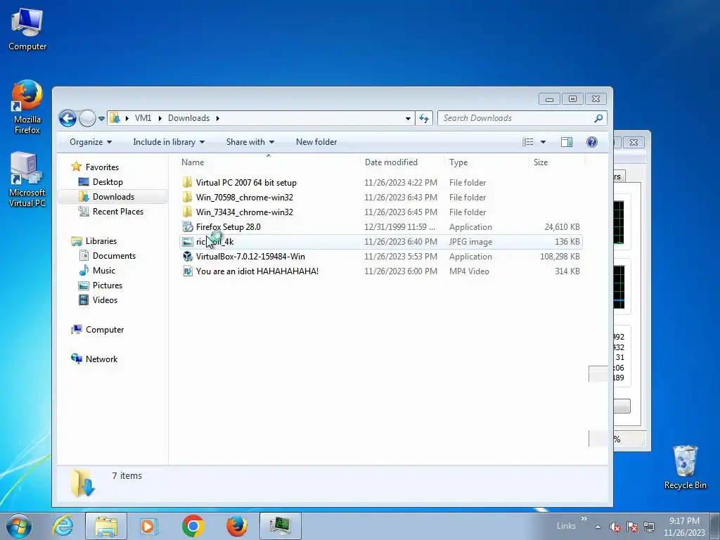
Task: Select the JPEG image file row
Action: 381,242
